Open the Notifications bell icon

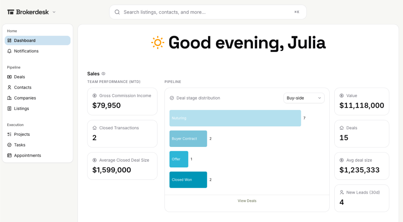(10, 51)
